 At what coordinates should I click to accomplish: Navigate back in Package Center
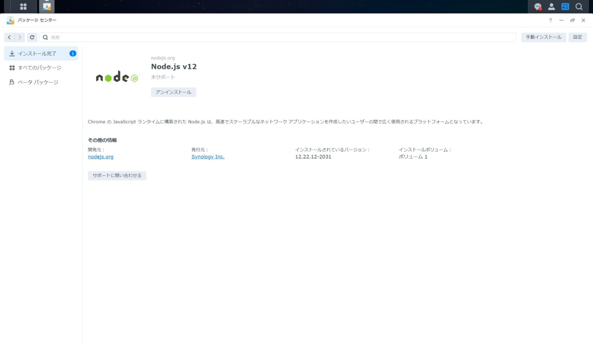coord(9,37)
